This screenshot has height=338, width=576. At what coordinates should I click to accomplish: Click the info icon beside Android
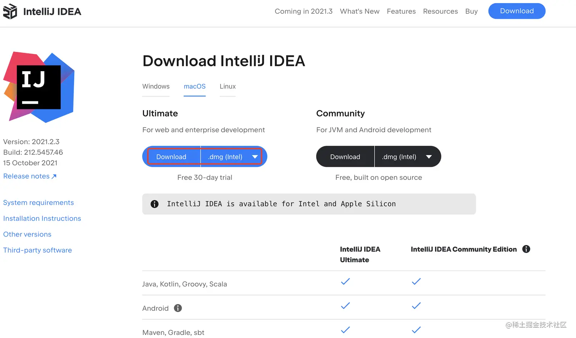(x=178, y=308)
